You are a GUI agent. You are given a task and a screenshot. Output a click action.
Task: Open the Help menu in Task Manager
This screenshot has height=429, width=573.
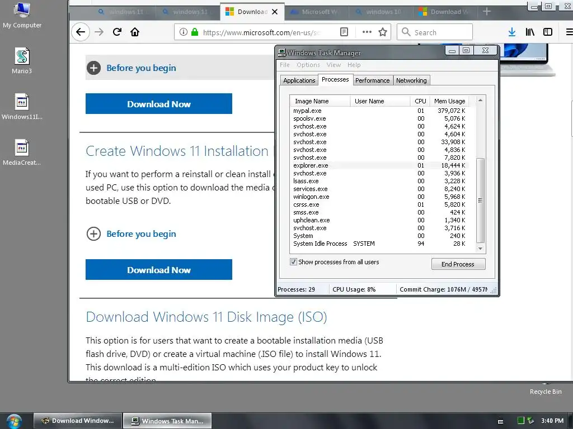354,65
